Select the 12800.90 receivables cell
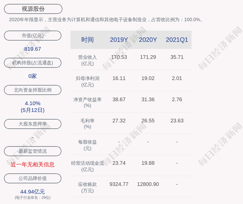 [x=148, y=184]
